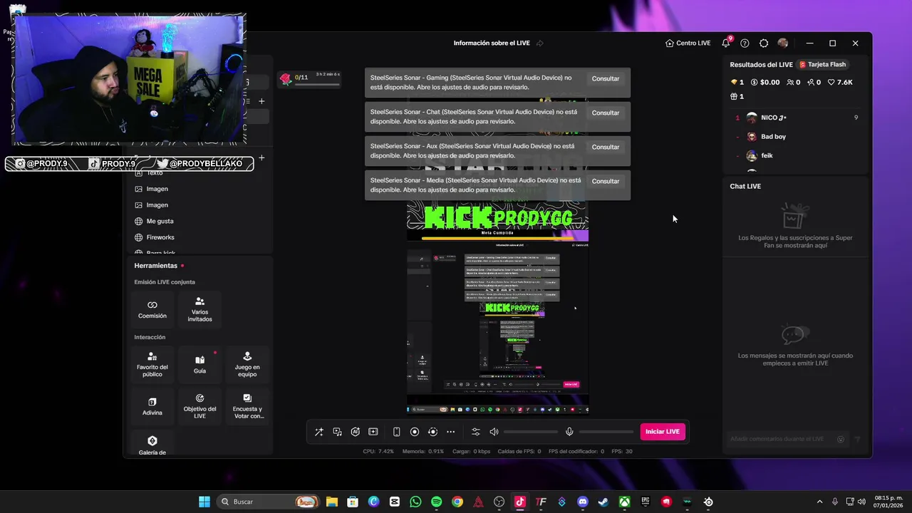This screenshot has height=513, width=912.
Task: Click the rose gift goal 0/11 progress
Action: [x=310, y=79]
